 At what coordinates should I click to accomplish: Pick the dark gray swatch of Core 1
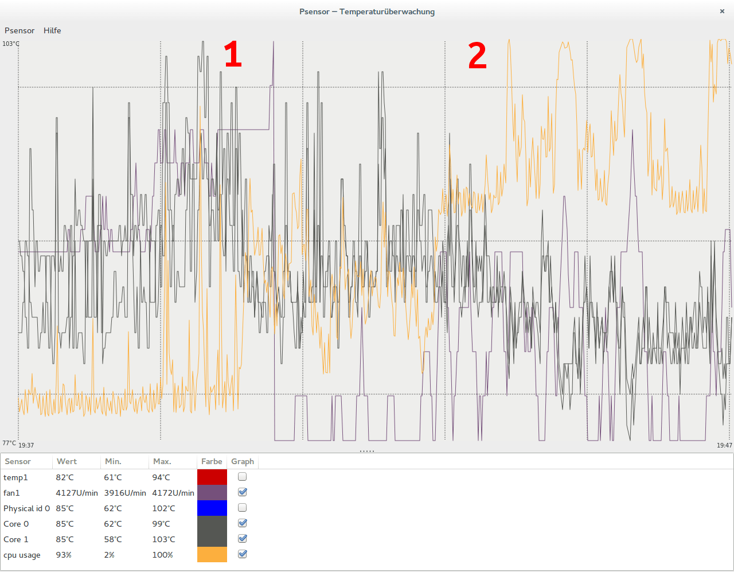point(212,539)
